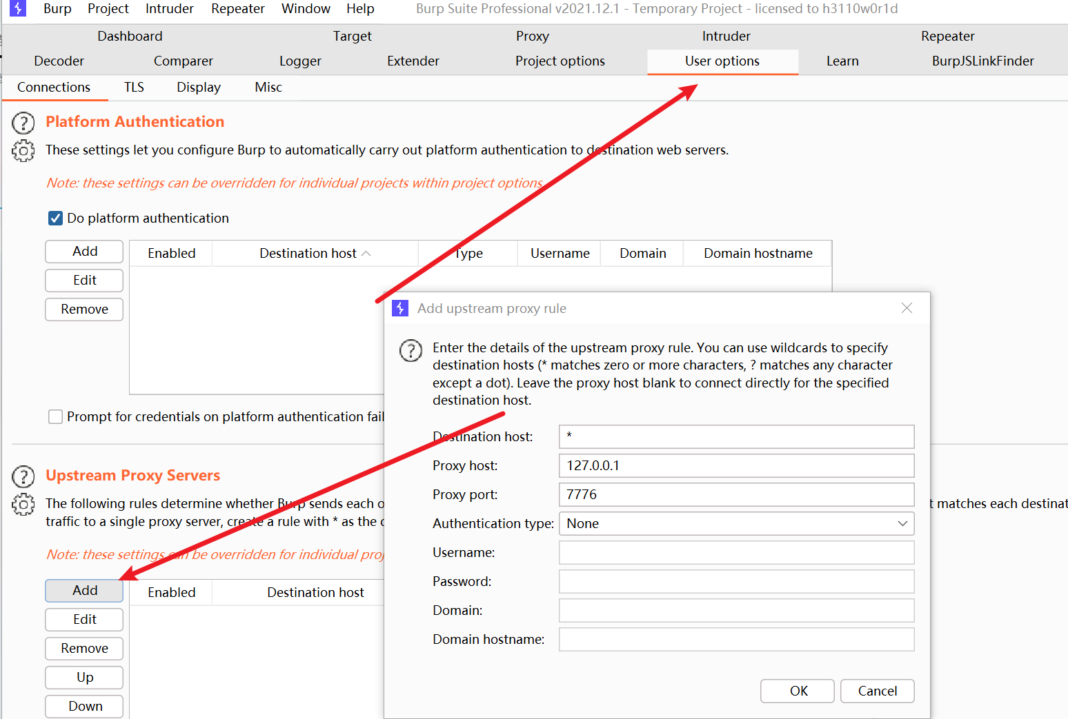Open Platform Authentication gear settings icon
Viewport: 1068px width, 719px height.
tap(23, 151)
